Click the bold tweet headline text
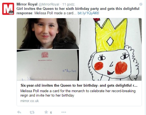146x115 pixels. 78,11
